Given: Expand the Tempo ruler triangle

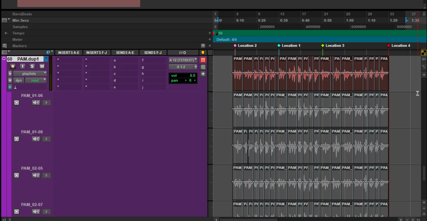Looking at the screenshot, I should coord(6,33).
